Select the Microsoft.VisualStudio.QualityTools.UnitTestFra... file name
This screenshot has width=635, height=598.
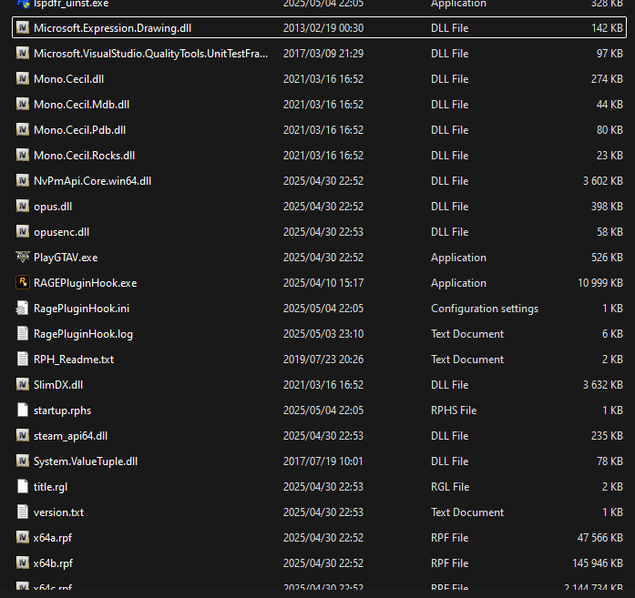pyautogui.click(x=150, y=54)
